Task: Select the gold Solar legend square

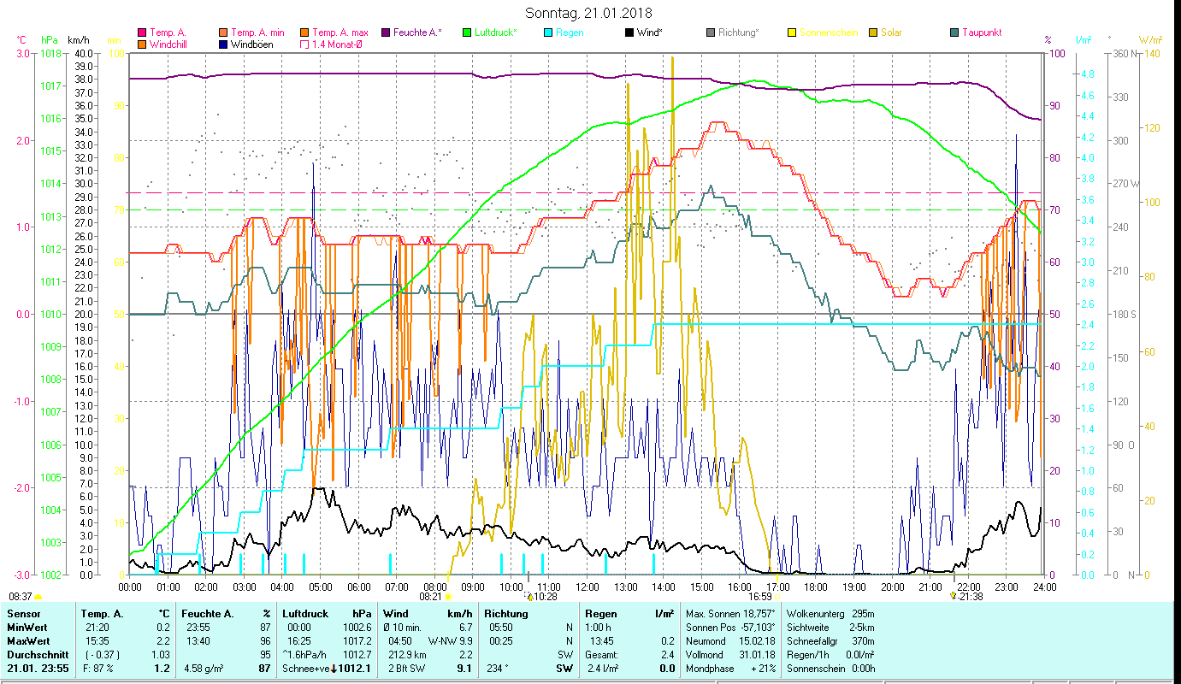Action: (x=873, y=33)
